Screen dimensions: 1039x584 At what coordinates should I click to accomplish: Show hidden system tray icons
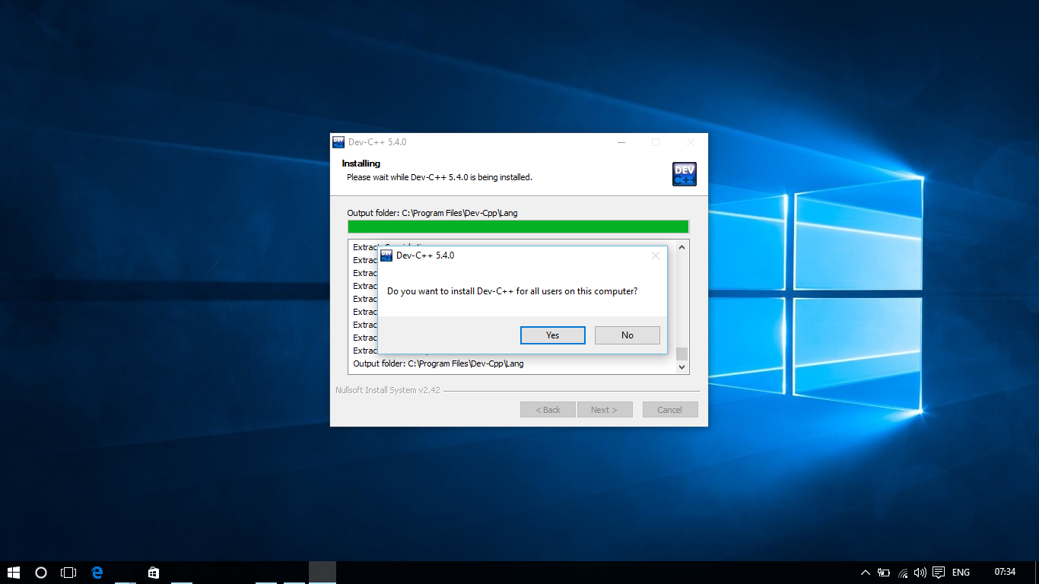pyautogui.click(x=865, y=573)
